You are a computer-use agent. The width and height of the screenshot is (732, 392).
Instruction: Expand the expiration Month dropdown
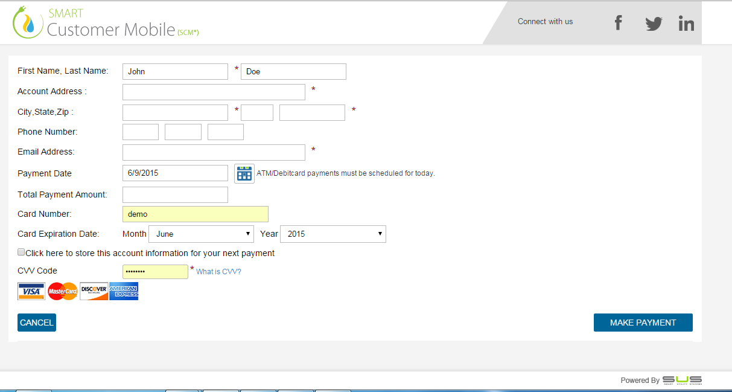coord(202,234)
